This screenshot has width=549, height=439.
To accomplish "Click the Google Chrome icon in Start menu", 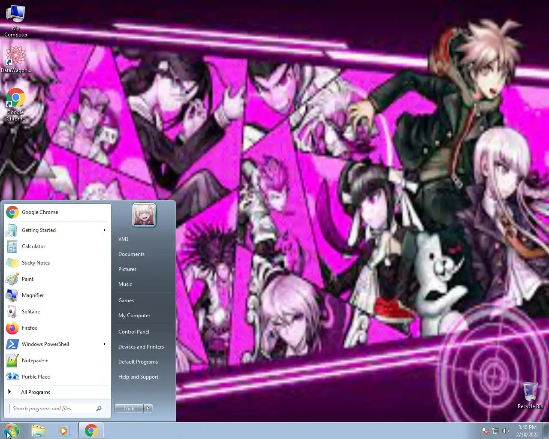I will tap(12, 212).
